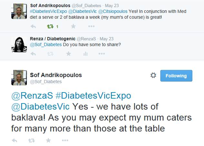Screen dimensions: 204x146
Task: Favorite the main expanded tweet
Action: [x=48, y=140]
